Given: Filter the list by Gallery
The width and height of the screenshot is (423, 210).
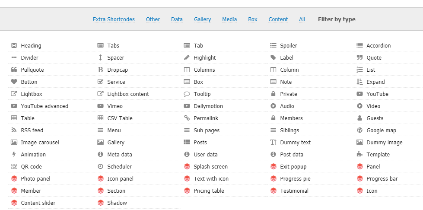Looking at the screenshot, I should coord(203,19).
